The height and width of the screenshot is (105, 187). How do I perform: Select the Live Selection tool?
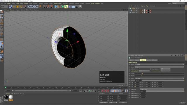click(x=11, y=7)
